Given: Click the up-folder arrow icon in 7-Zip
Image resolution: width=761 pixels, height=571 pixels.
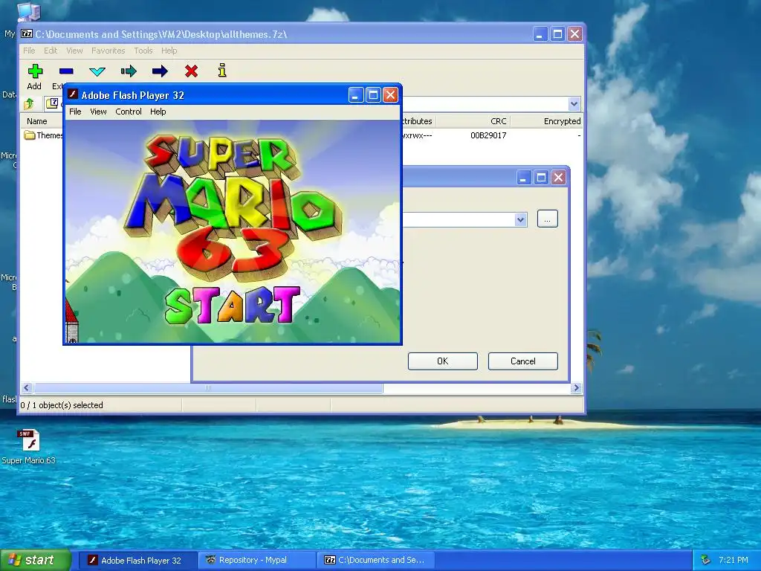Looking at the screenshot, I should [29, 103].
